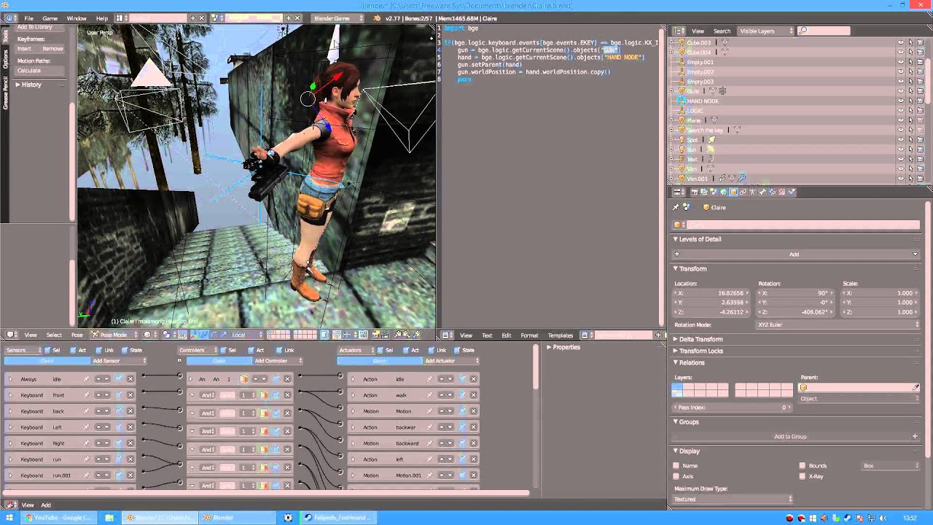The image size is (933, 525).
Task: Open Visible Layers dropdown in outliner
Action: pyautogui.click(x=765, y=31)
